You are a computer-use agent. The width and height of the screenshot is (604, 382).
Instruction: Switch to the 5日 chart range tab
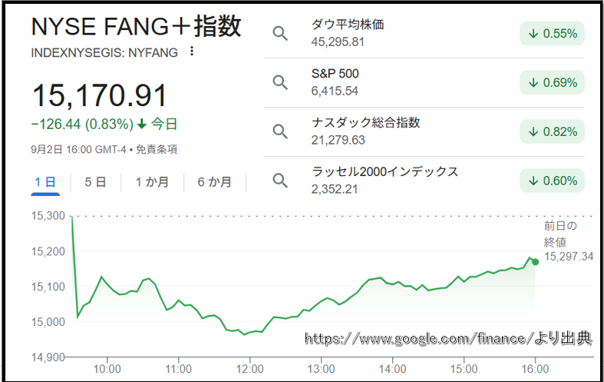coord(95,182)
